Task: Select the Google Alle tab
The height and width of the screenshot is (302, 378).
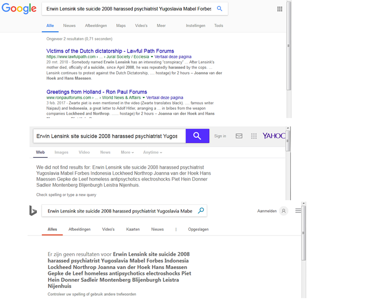Action: 50,26
